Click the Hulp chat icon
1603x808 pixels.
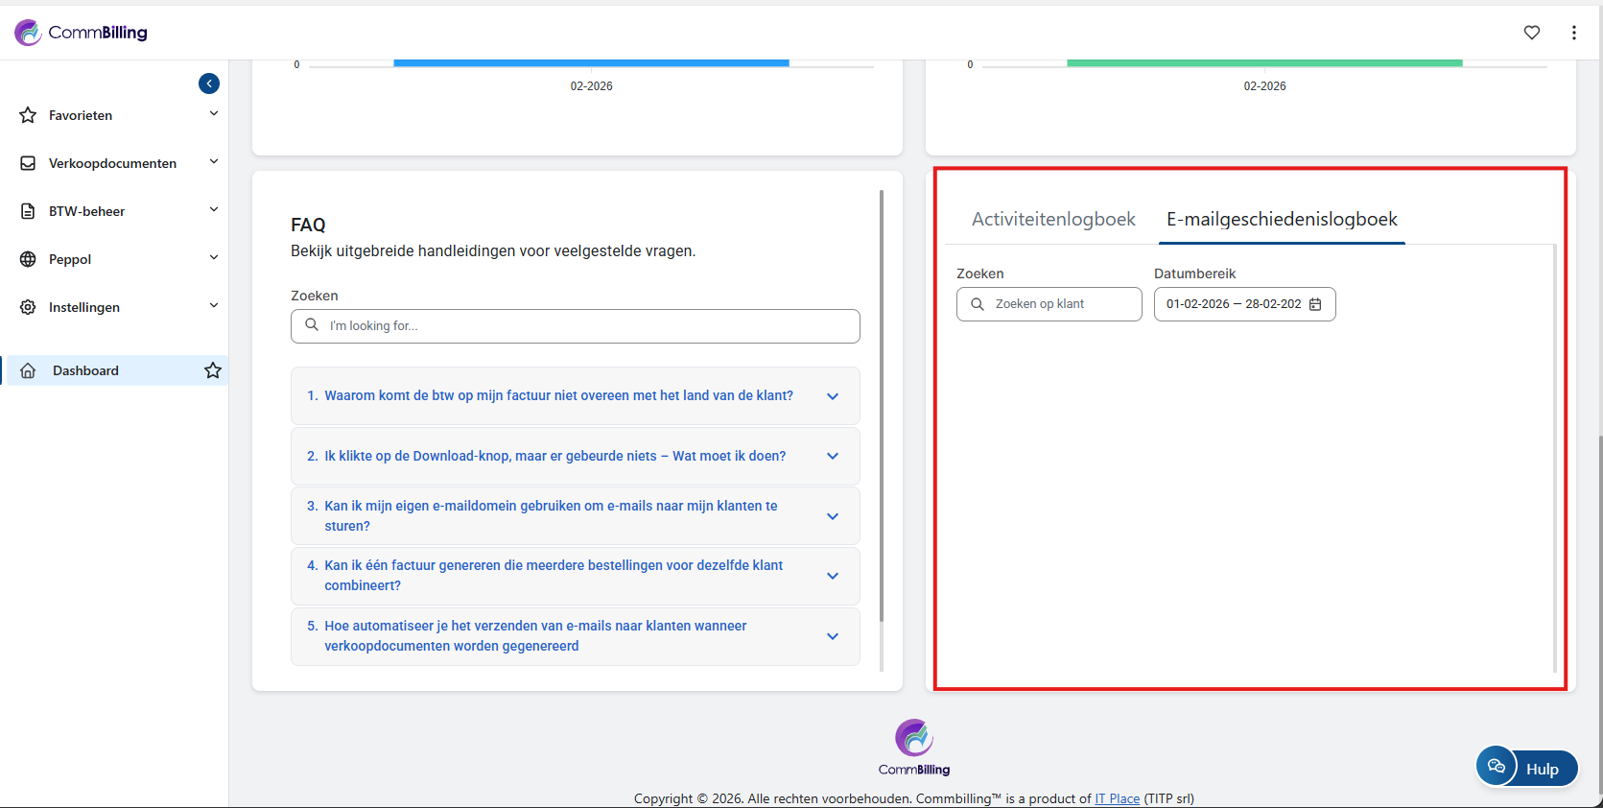tap(1497, 767)
